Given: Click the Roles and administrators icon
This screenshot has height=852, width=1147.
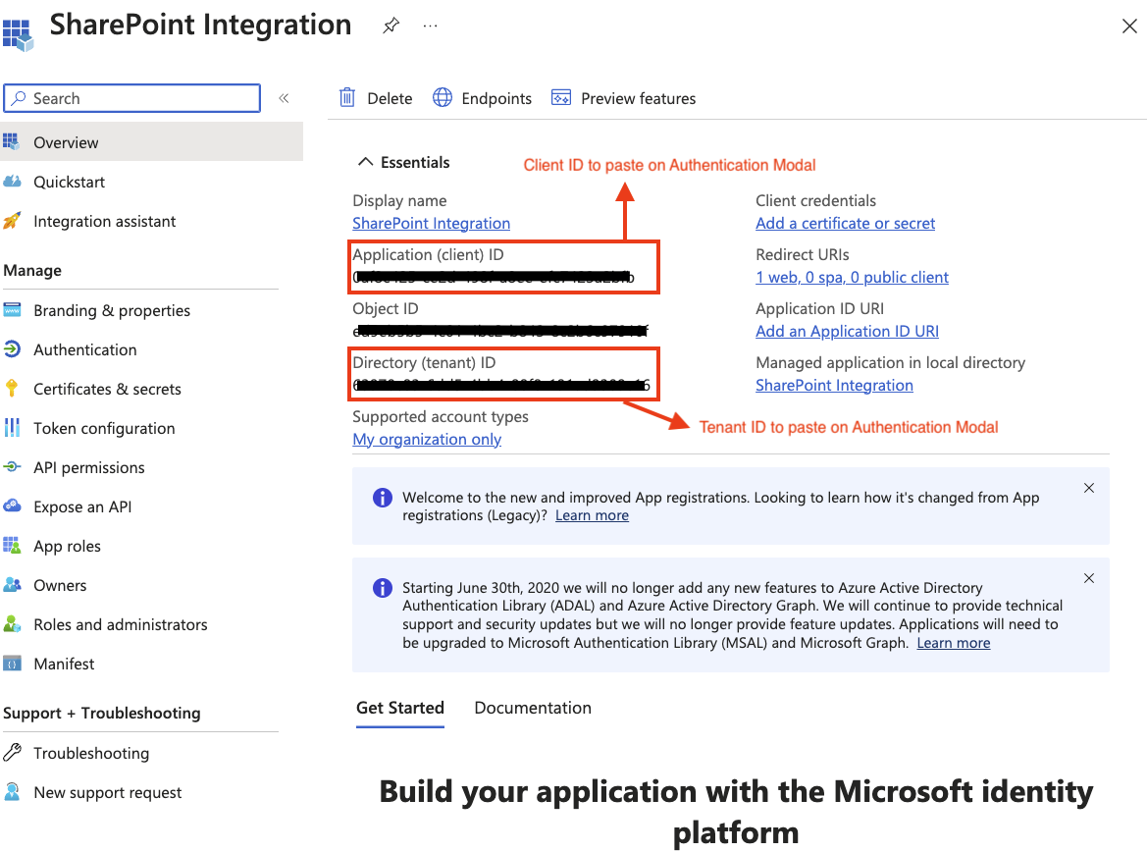Looking at the screenshot, I should pyautogui.click(x=12, y=623).
